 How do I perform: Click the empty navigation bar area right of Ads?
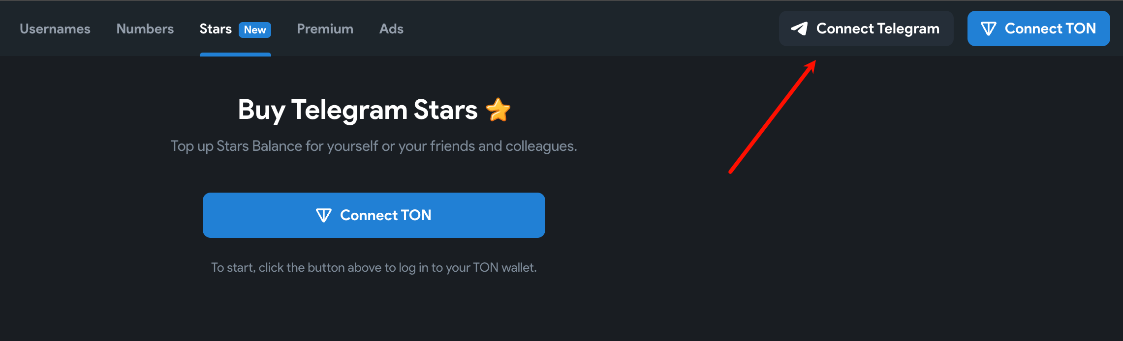[x=591, y=28]
